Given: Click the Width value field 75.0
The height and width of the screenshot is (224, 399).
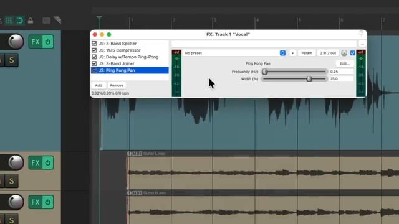Looking at the screenshot, I should tap(341, 79).
